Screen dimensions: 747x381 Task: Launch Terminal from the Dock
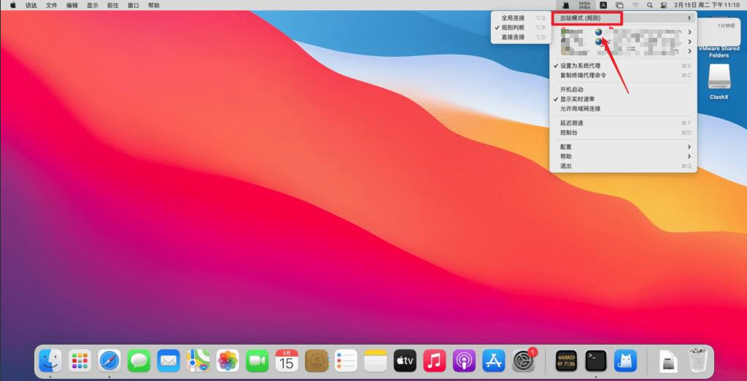pyautogui.click(x=596, y=360)
